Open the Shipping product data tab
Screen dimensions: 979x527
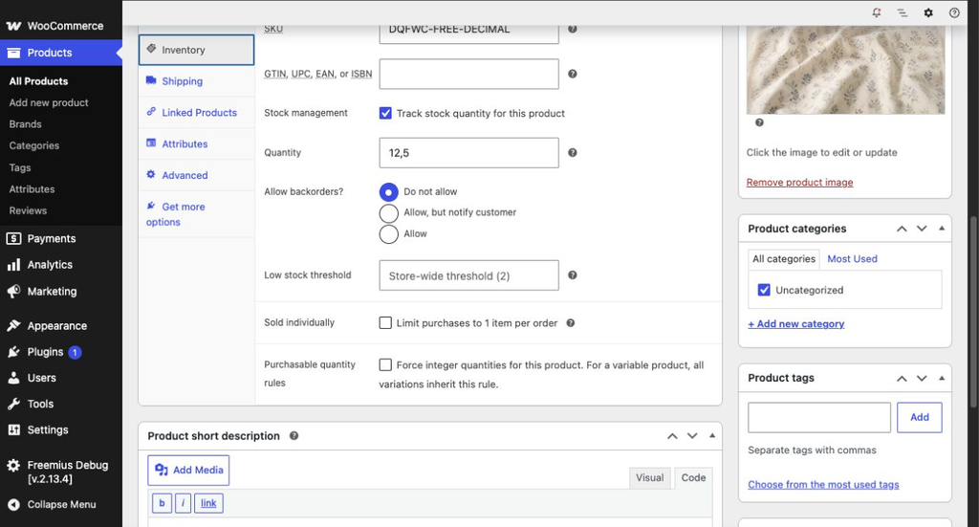(x=197, y=81)
